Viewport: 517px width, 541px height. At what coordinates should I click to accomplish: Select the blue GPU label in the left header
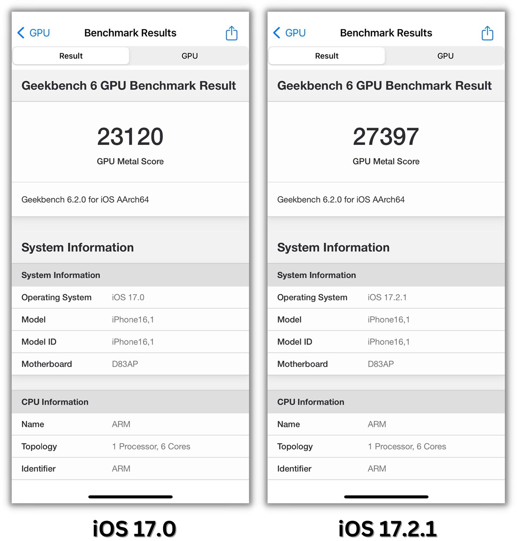[39, 33]
